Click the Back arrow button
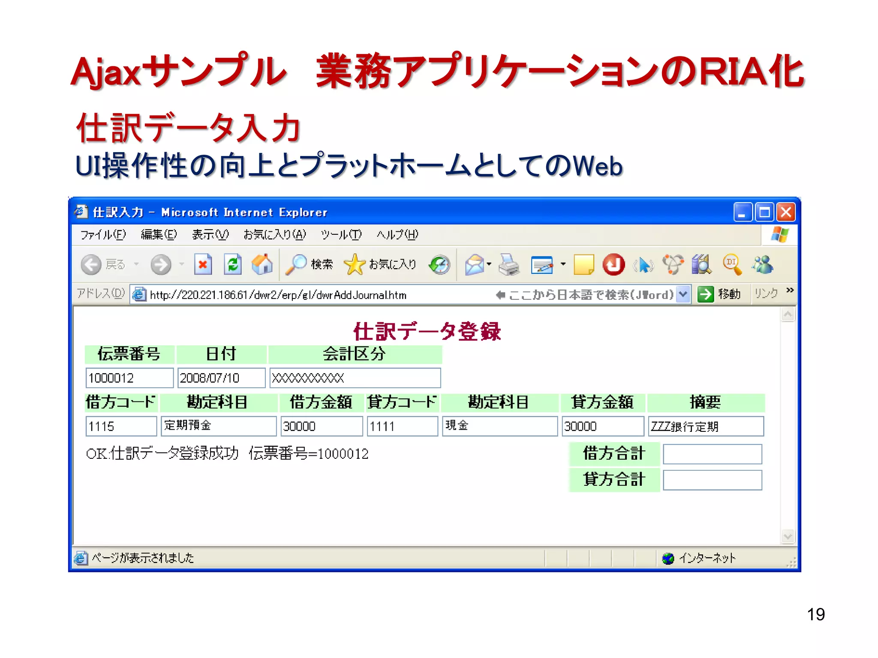878x658 pixels. pyautogui.click(x=91, y=264)
